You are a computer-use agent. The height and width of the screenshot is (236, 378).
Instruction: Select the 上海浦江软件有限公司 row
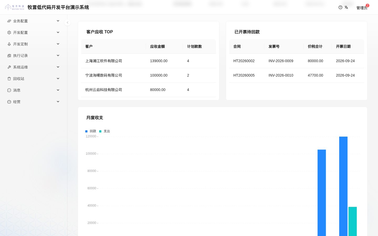click(x=149, y=61)
